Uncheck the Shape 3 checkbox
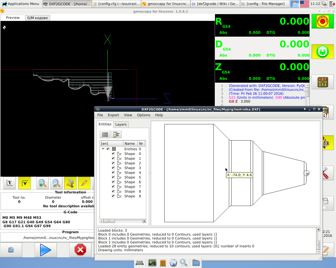Image resolution: width=336 pixels, height=268 pixels. point(113,168)
